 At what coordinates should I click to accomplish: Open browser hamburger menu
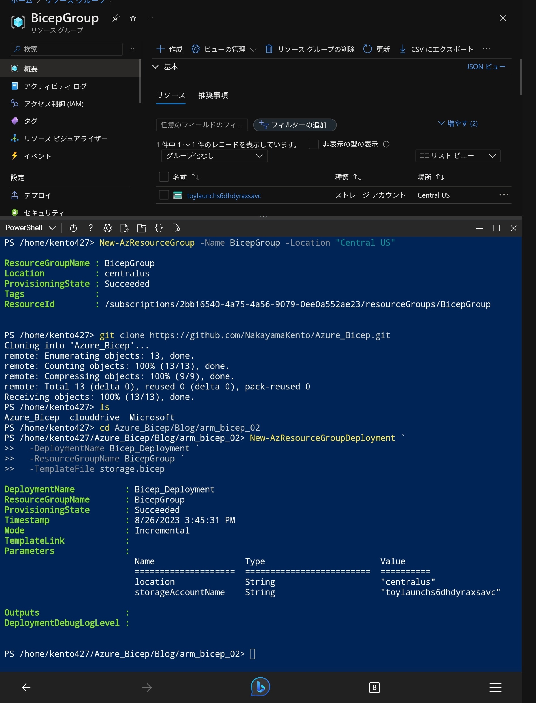(x=495, y=687)
